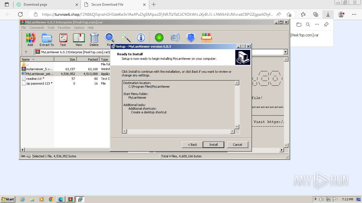Open the browser profile icon
The image size is (362, 203).
point(341,14)
